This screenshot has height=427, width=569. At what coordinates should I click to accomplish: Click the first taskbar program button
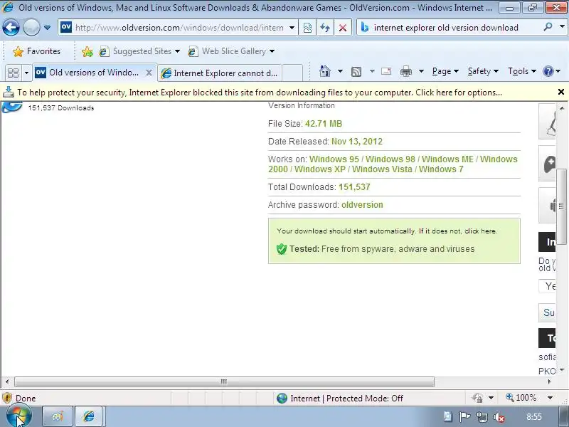58,416
